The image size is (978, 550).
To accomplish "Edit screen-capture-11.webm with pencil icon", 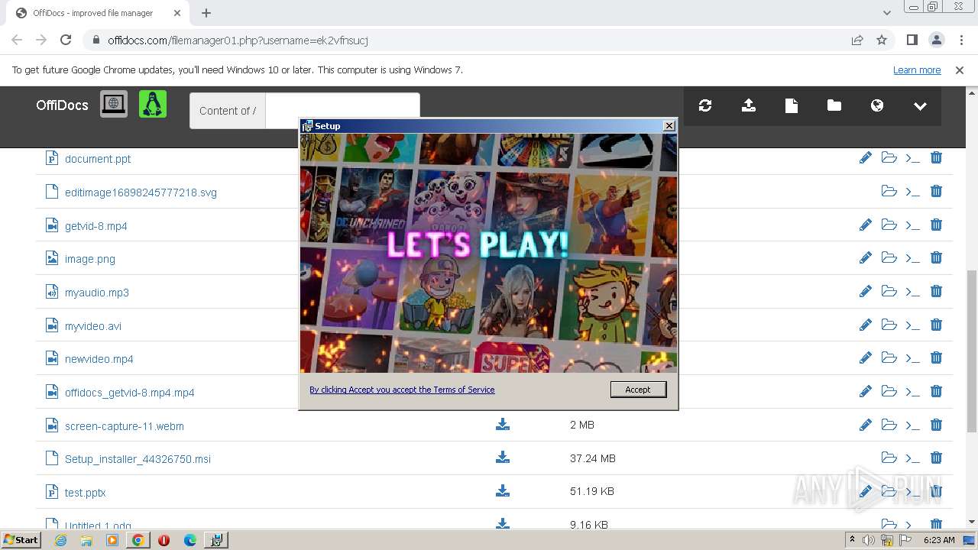I will [x=866, y=425].
